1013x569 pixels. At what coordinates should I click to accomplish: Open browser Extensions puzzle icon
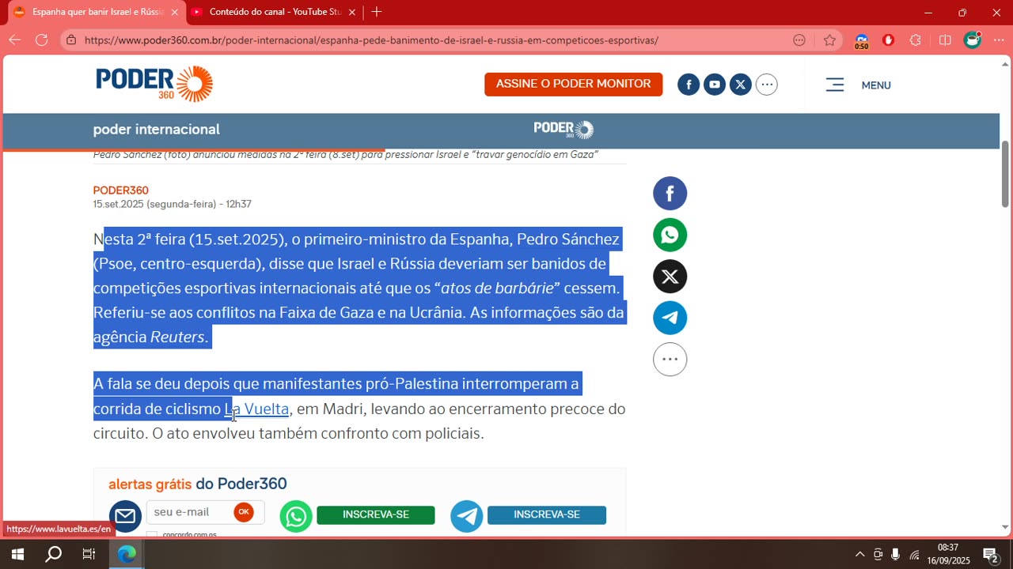[x=916, y=40]
